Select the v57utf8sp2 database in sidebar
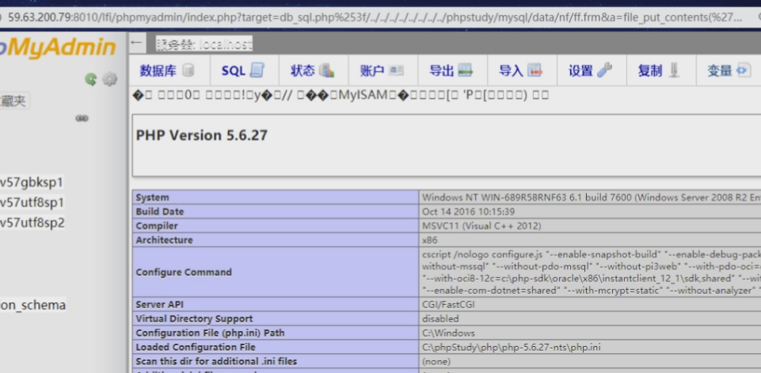The width and height of the screenshot is (761, 373). click(x=32, y=223)
